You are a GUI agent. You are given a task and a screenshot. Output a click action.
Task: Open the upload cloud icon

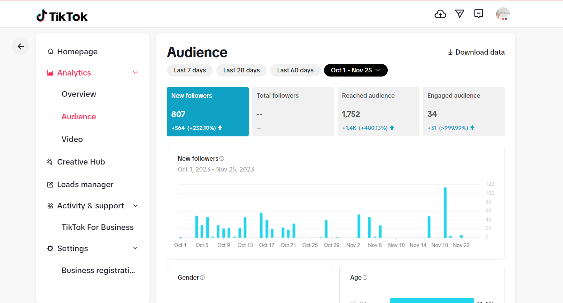pos(440,14)
